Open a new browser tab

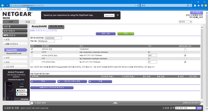pos(28,9)
